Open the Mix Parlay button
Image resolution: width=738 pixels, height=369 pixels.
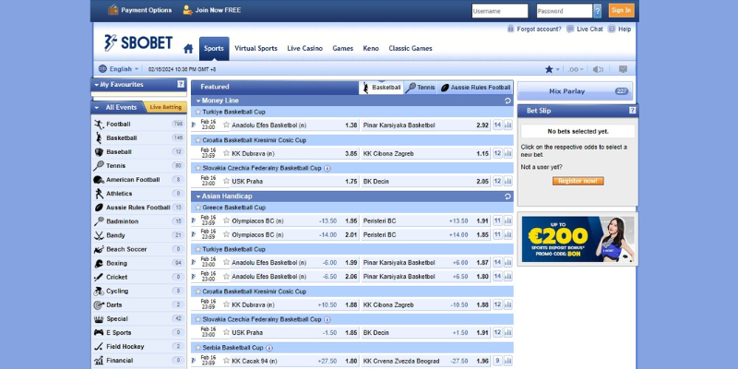point(575,91)
